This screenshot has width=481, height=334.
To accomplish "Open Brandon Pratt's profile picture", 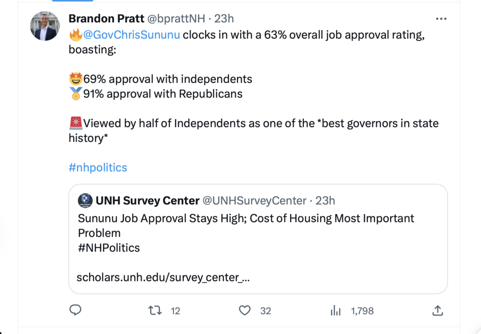I will 45,26.
